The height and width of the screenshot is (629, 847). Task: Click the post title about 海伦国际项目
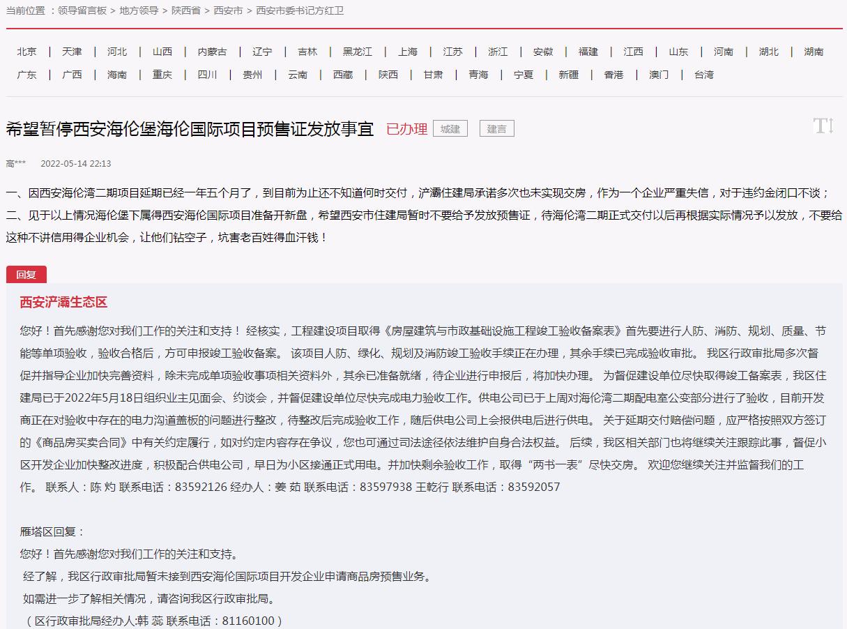pyautogui.click(x=190, y=129)
